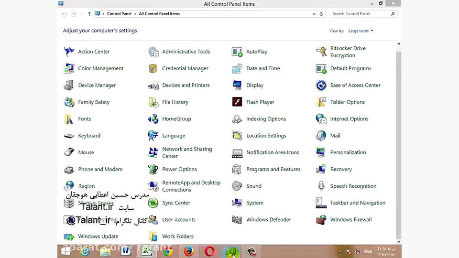Click the Folder Options icon
This screenshot has width=459, height=258.
(x=321, y=102)
